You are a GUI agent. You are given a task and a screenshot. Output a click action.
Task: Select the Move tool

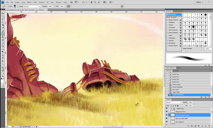[3, 13]
